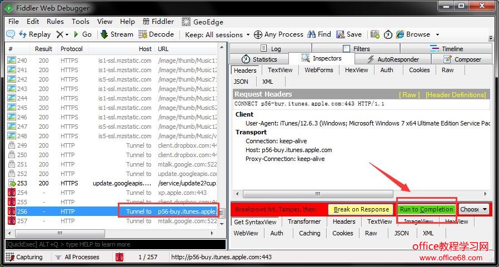Toggle Capturing in the status bar

coord(24,257)
